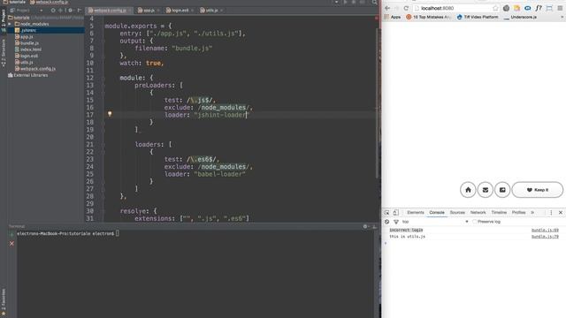The image size is (566, 318).
Task: Switch to the Console tab
Action: pyautogui.click(x=437, y=213)
